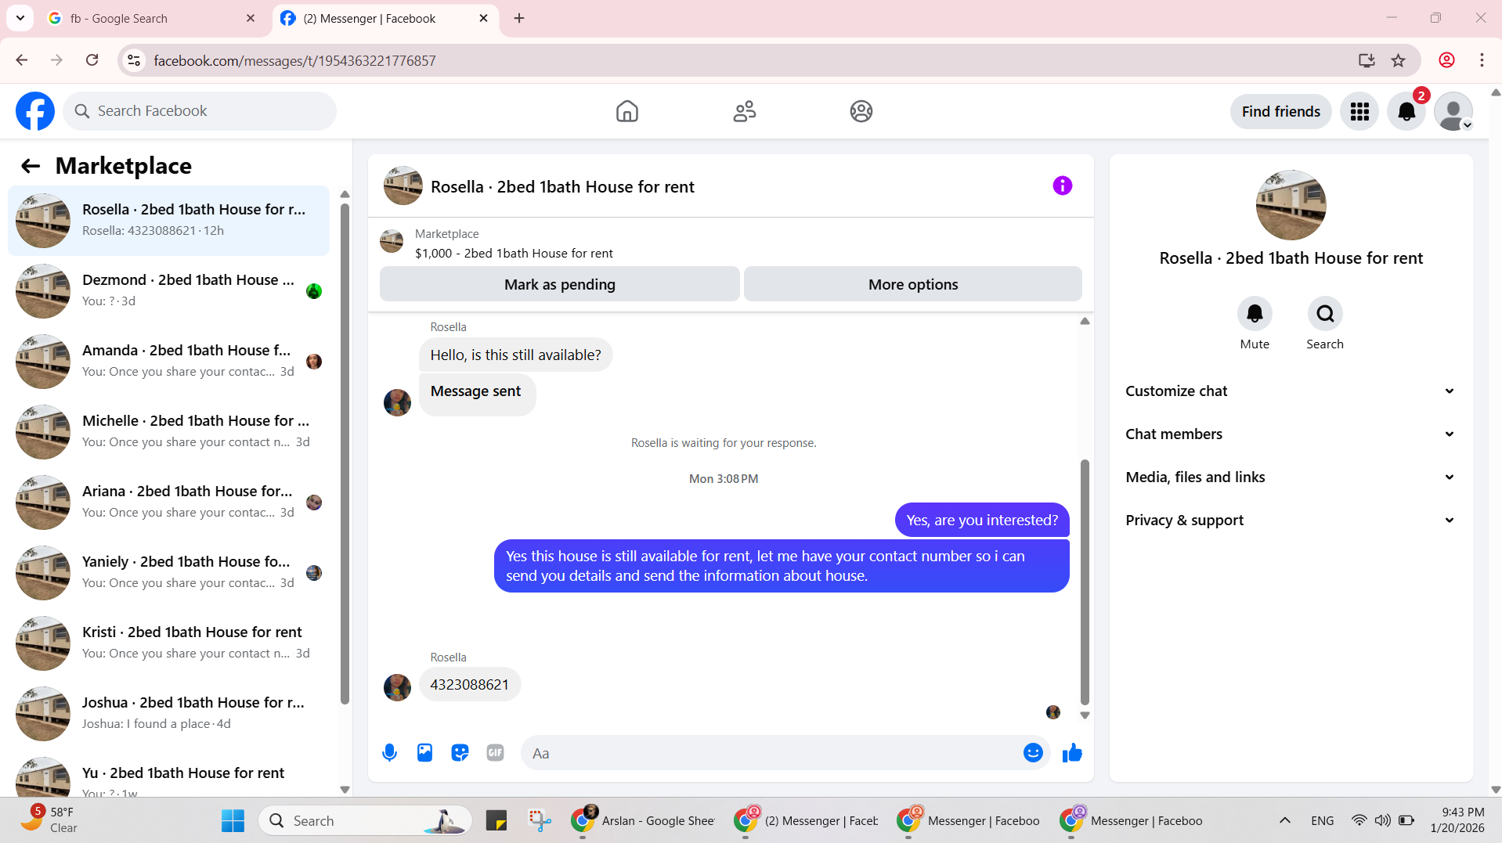Search in conversation magnifier icon

click(1325, 314)
